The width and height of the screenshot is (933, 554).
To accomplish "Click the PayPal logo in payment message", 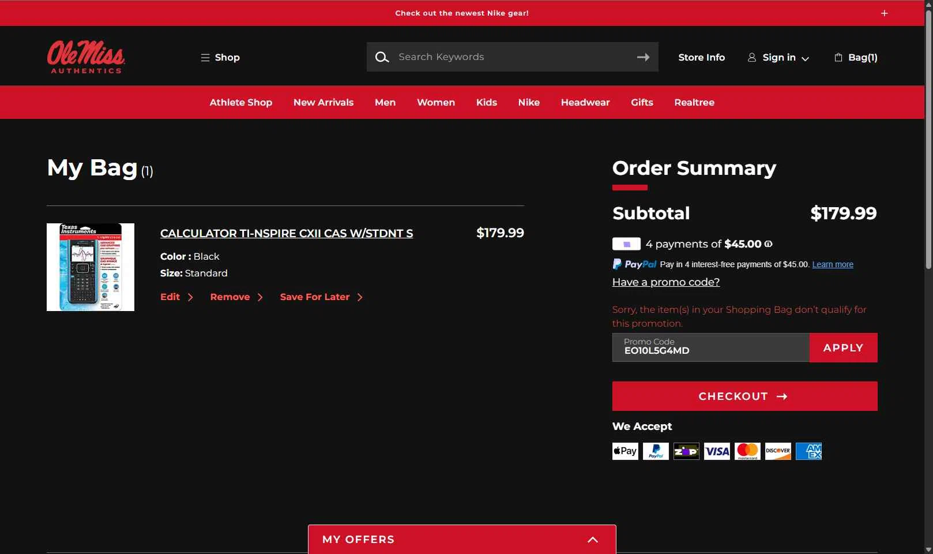I will tap(634, 264).
